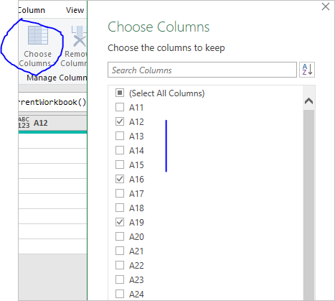Select the A12 column header in preview
The width and height of the screenshot is (335, 301).
coord(52,123)
